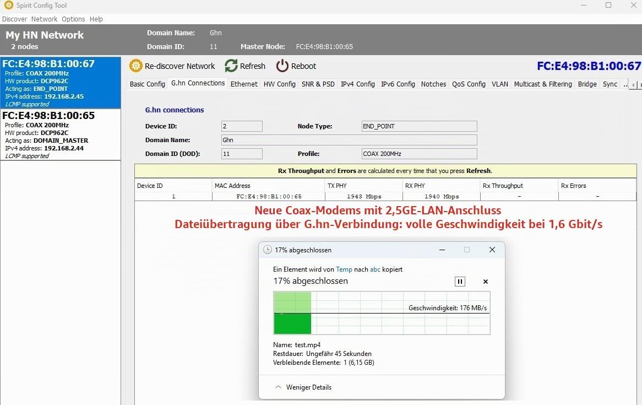Open the Multicast & Filtering tab
This screenshot has height=405, width=642.
coord(543,84)
